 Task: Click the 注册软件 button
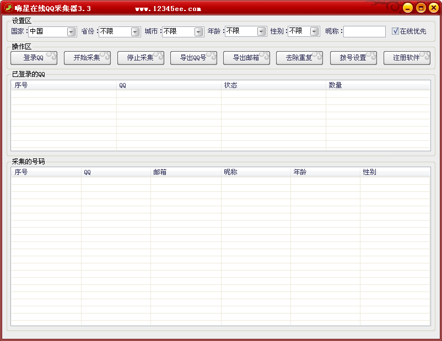[x=407, y=58]
